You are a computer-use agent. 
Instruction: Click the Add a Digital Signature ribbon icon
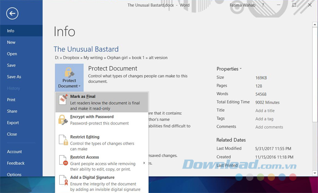pos(63,180)
